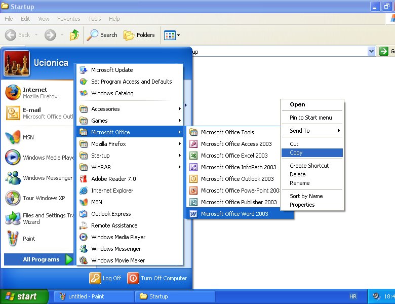Select Pin to Start menu
395x304 pixels.
[x=312, y=118]
